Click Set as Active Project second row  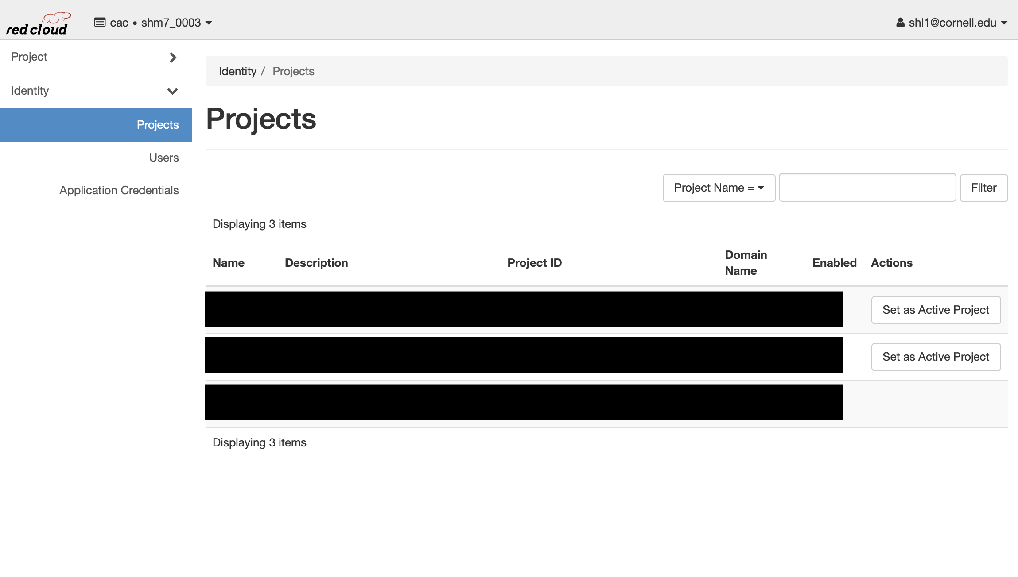click(x=936, y=356)
